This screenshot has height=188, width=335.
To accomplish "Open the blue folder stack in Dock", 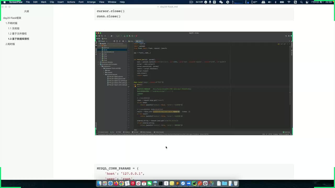I will point(225,183).
